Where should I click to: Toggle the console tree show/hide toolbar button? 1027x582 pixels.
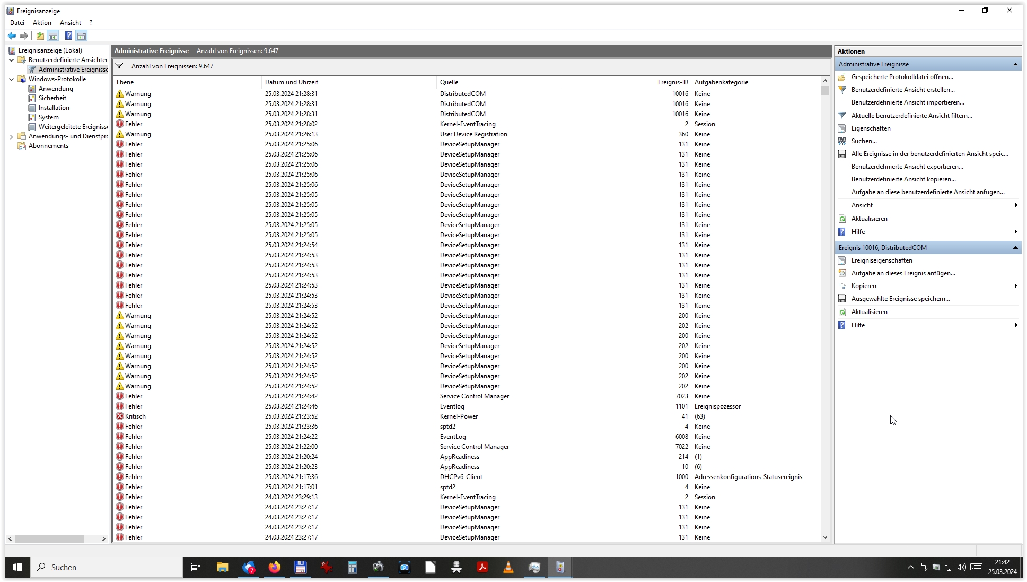tap(53, 36)
